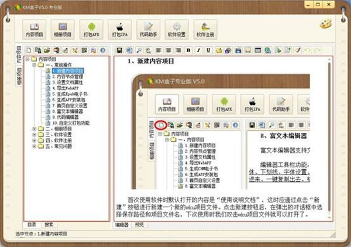Click the 内容项目 content project button
The height and width of the screenshot is (247, 351).
35,30
